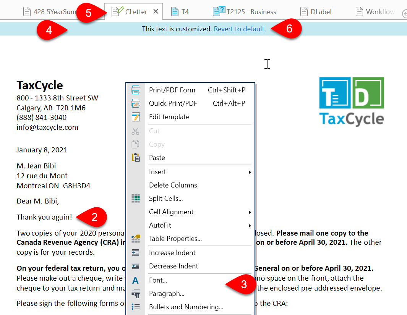This screenshot has height=315, width=407.
Task: Click the T4 tab's document icon
Action: pos(175,12)
